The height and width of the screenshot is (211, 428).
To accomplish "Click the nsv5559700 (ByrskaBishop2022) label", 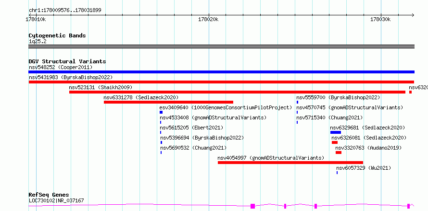I will pyautogui.click(x=338, y=97).
